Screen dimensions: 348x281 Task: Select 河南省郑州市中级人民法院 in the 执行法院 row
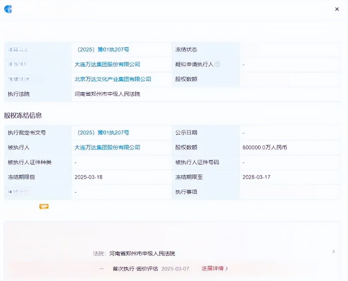pos(107,94)
